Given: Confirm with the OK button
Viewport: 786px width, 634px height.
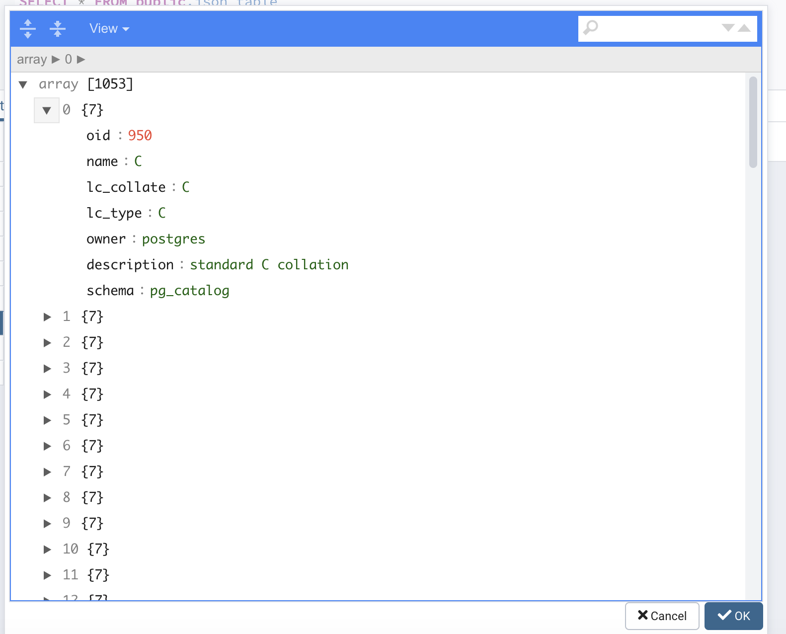Looking at the screenshot, I should point(733,616).
